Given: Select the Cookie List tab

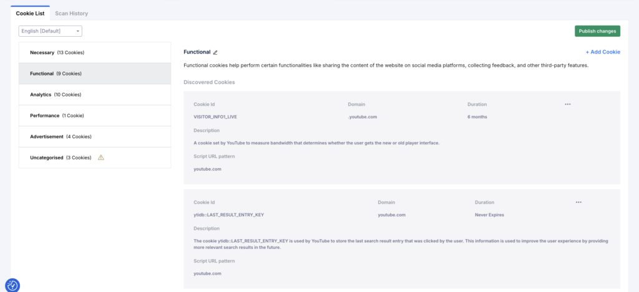Looking at the screenshot, I should [x=30, y=13].
